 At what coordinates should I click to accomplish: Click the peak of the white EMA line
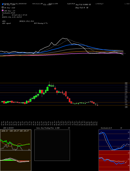click(x=63, y=38)
